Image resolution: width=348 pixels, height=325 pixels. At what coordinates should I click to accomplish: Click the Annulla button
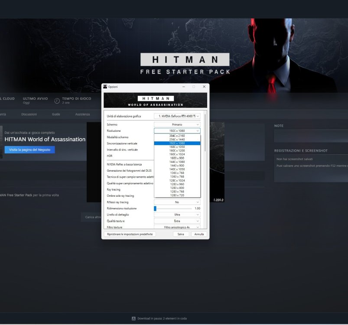point(199,234)
